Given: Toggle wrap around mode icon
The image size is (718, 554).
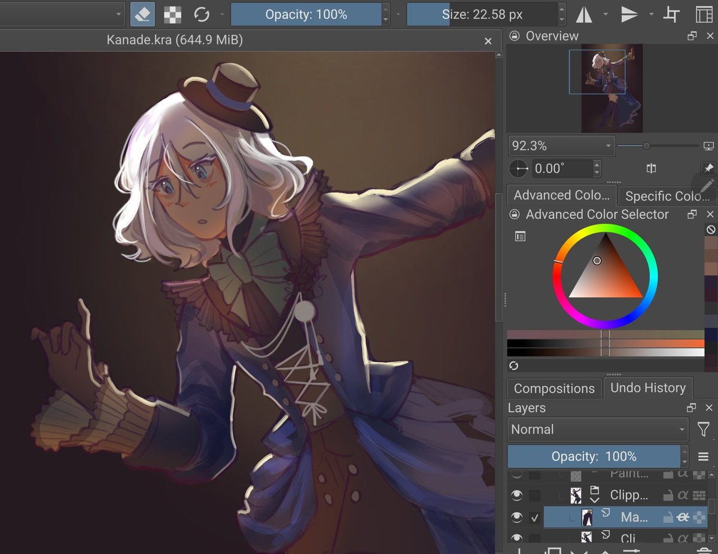Looking at the screenshot, I should (x=672, y=14).
